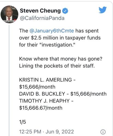Click the blue verified checkmark badge
113x136 pixels.
pyautogui.click(x=65, y=11)
